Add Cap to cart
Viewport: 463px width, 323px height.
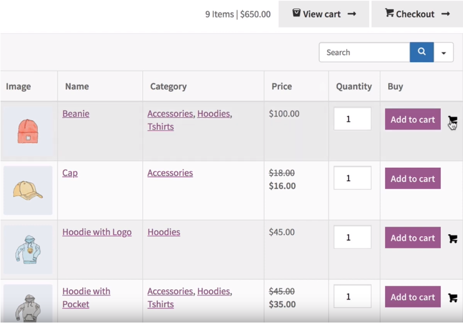pos(413,179)
